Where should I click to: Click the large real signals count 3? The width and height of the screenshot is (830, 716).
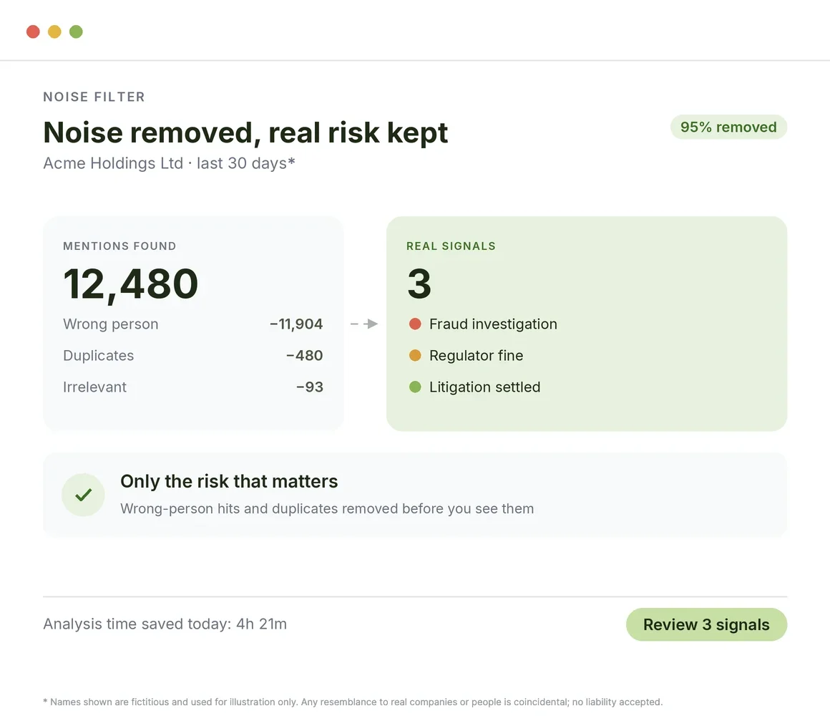click(x=419, y=284)
